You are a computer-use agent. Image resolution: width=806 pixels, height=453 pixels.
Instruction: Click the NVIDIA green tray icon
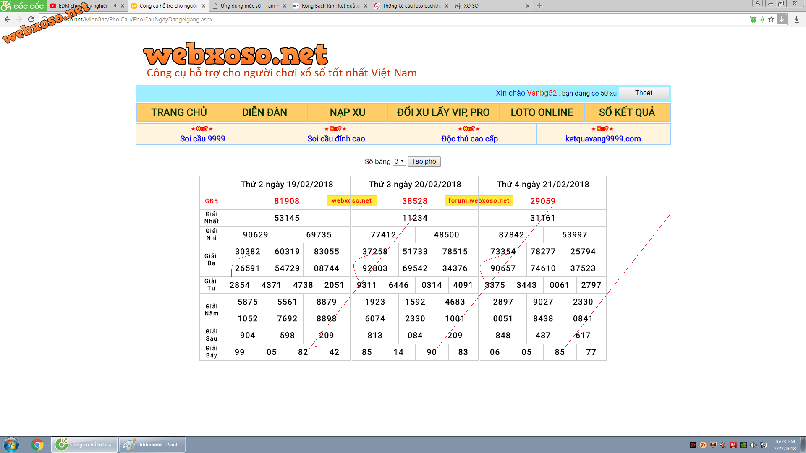[x=743, y=445]
